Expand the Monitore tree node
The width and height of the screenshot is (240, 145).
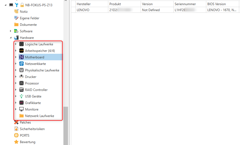pyautogui.click(x=16, y=109)
